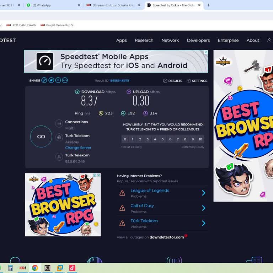Click the upload arrow icon beside UPLOAD

[x=129, y=92]
